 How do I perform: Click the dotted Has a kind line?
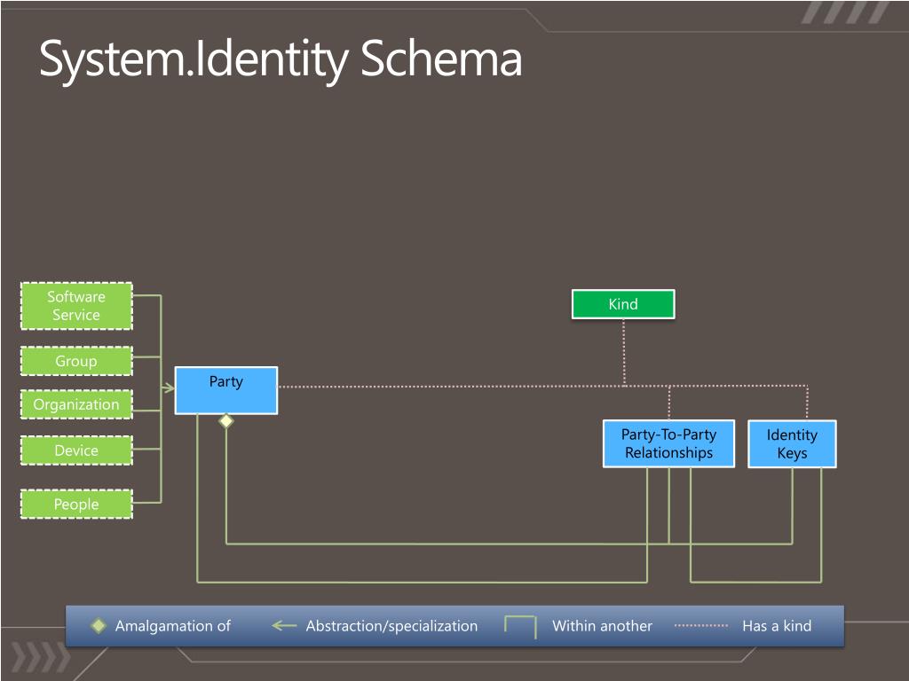click(x=701, y=625)
